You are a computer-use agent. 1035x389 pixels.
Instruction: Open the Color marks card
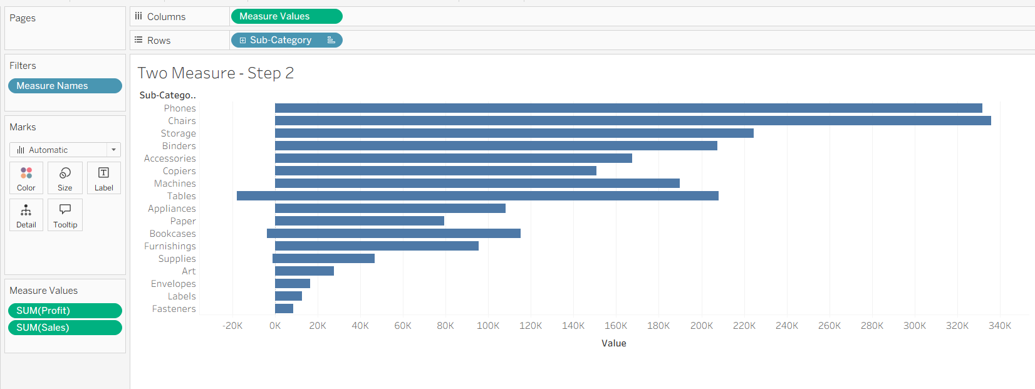(26, 177)
